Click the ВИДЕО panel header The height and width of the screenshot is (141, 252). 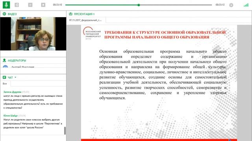pos(12,14)
